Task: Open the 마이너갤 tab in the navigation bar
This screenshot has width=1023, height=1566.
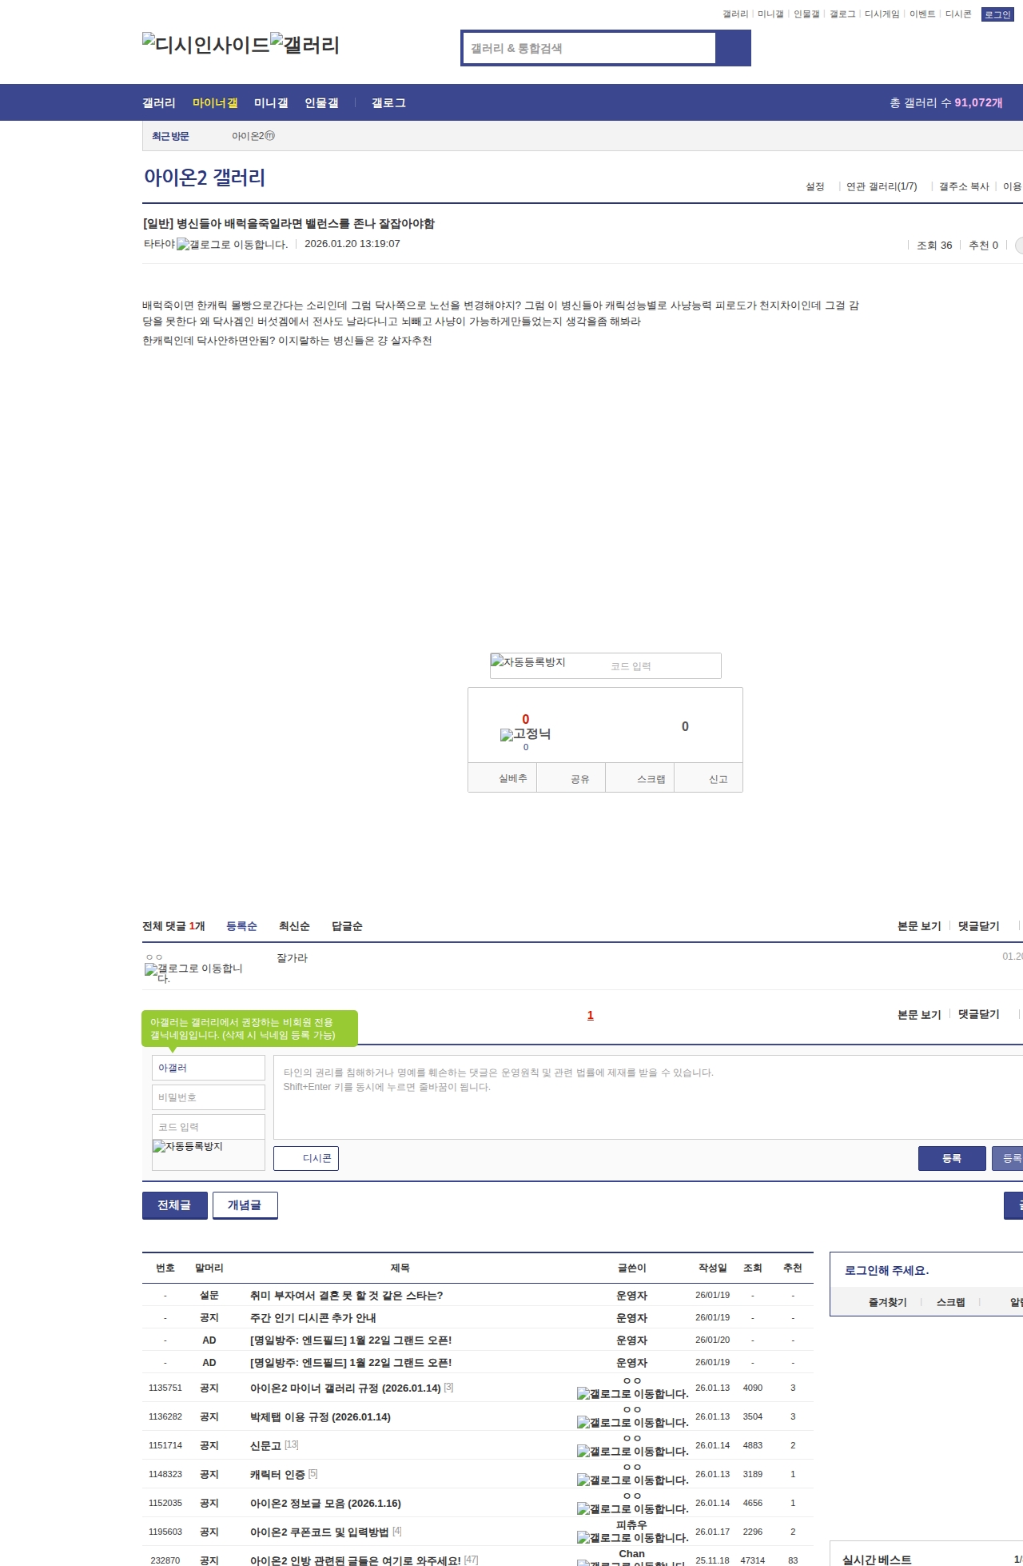Action: [x=215, y=103]
